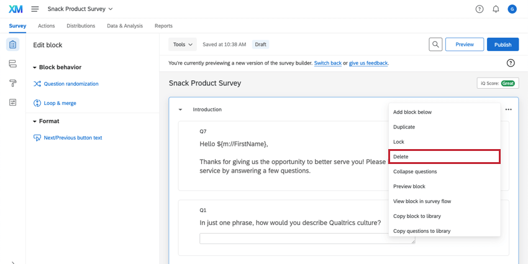This screenshot has width=528, height=264.
Task: Open the notifications bell
Action: click(496, 9)
